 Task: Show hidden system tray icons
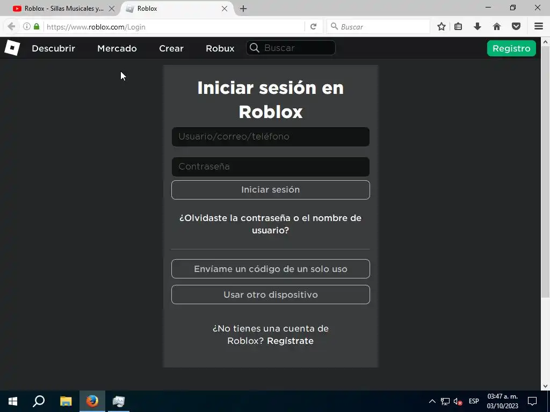[432, 401]
